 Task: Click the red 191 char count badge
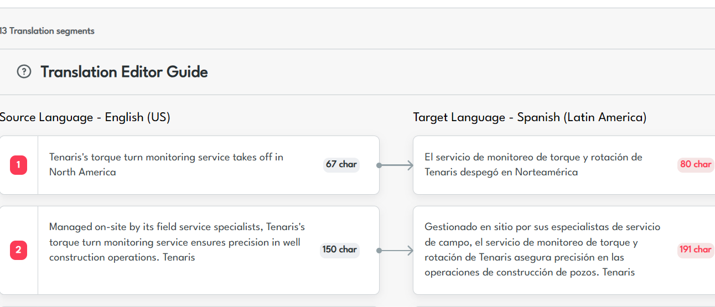[x=695, y=249]
